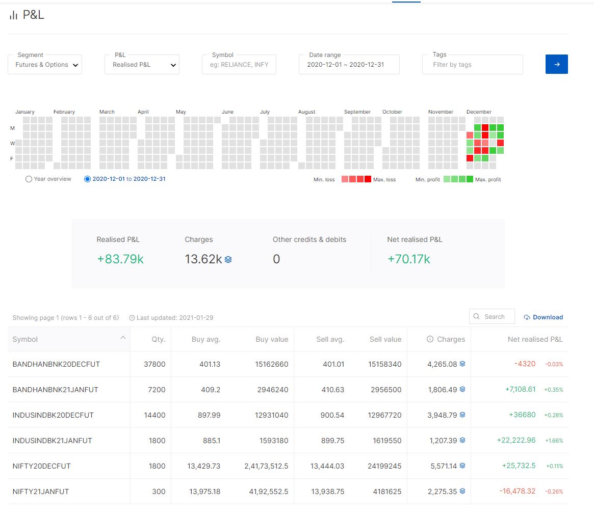Open the Date range field
594x518 pixels.
(x=349, y=64)
